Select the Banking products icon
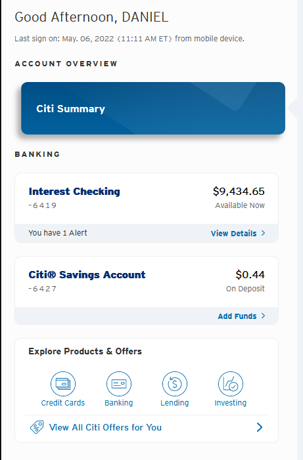Screen dimensions: 303x460 click(119, 384)
